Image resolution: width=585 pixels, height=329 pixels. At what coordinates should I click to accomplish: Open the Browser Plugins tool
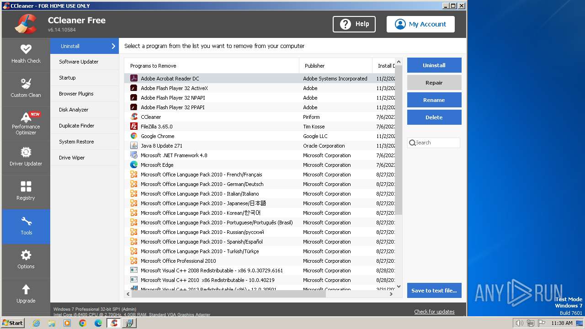85,94
